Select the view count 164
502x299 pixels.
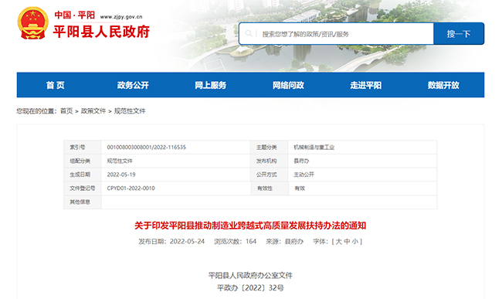point(251,241)
